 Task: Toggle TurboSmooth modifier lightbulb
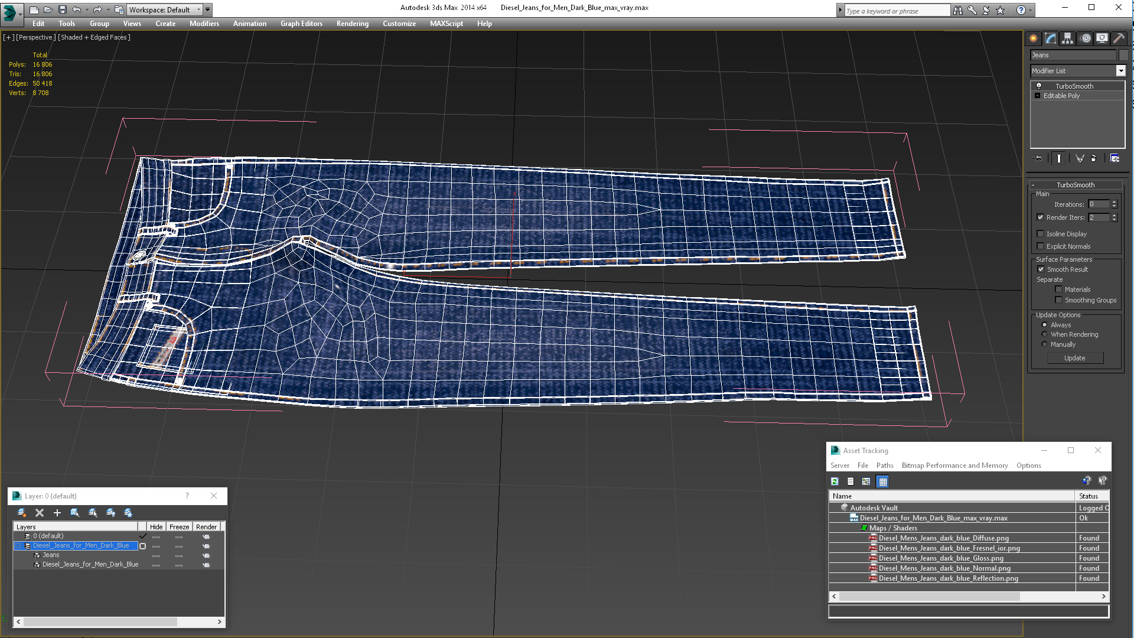coord(1039,86)
